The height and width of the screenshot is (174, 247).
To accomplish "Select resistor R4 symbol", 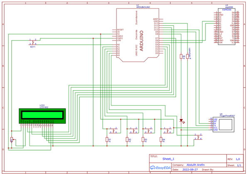I will [161, 139].
